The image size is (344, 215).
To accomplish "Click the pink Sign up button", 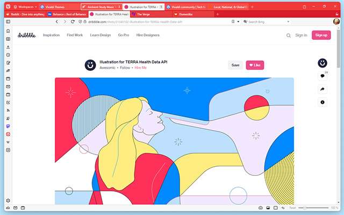I will pos(321,35).
